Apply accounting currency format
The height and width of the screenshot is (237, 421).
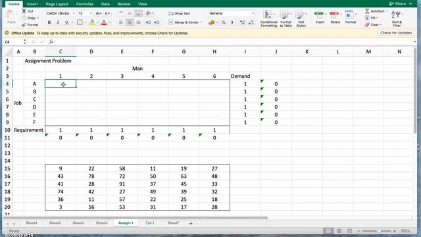pyautogui.click(x=212, y=22)
